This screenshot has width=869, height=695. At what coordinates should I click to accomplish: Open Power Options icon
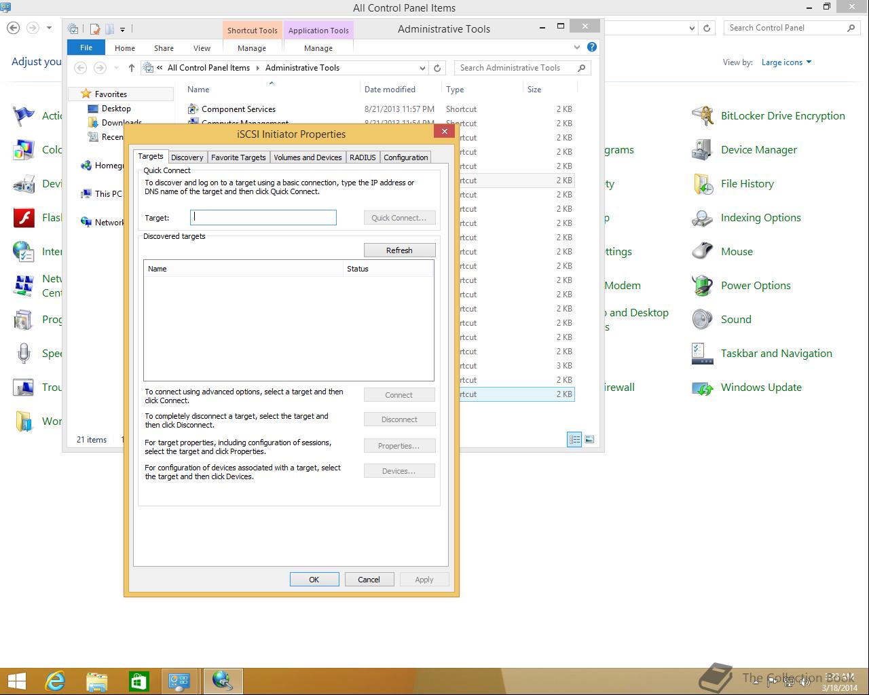pos(703,286)
